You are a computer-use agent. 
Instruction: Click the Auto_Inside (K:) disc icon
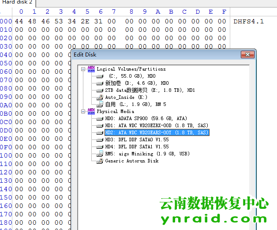tap(99, 97)
